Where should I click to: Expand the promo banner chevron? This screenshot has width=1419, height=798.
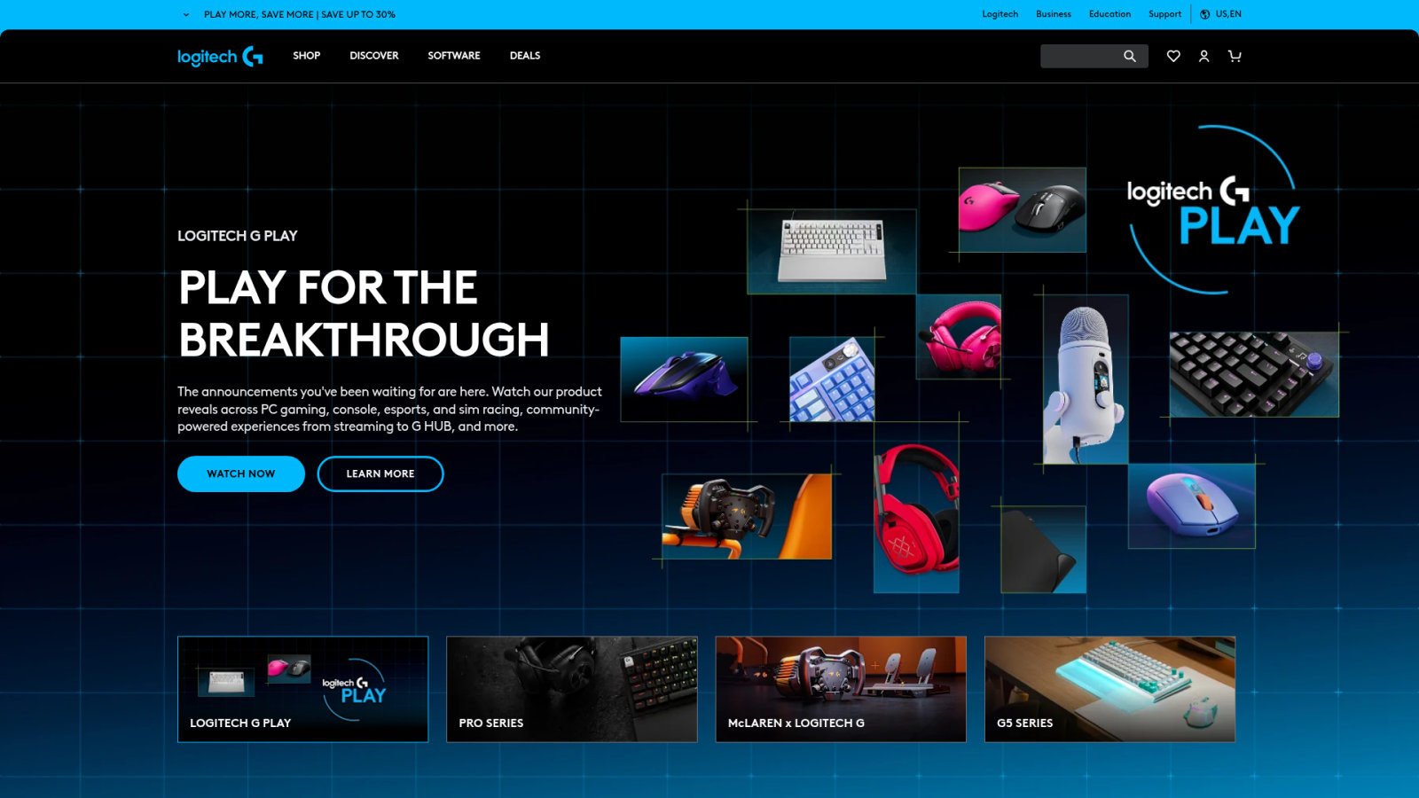tap(186, 14)
